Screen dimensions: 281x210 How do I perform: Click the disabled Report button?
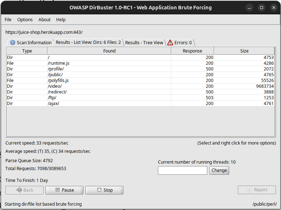pyautogui.click(x=257, y=190)
